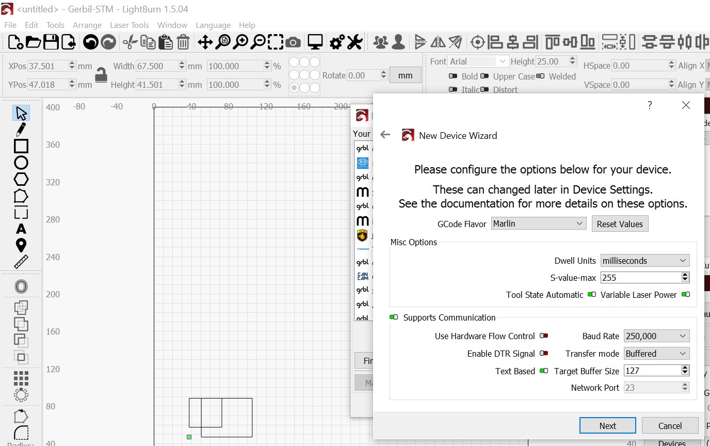Image resolution: width=710 pixels, height=446 pixels.
Task: Click the Delete trash can icon
Action: (x=183, y=42)
